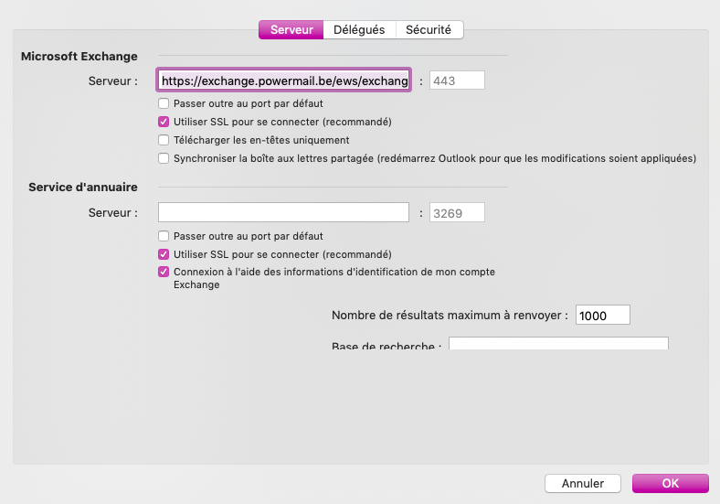Select the Serveur tab
This screenshot has width=720, height=504.
291,30
